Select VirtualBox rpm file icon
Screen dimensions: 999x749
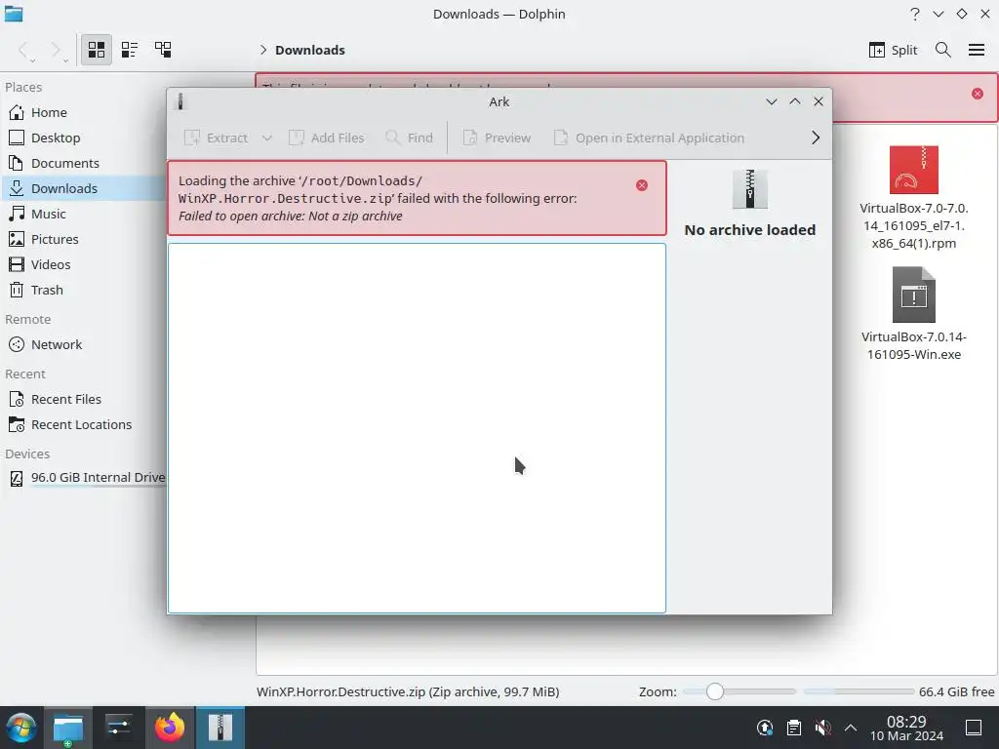pos(913,170)
